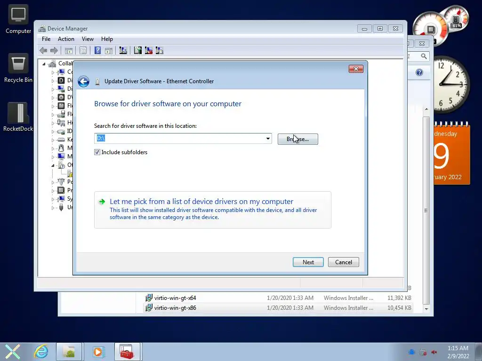Click the Recycle Bin desktop icon

[18, 68]
